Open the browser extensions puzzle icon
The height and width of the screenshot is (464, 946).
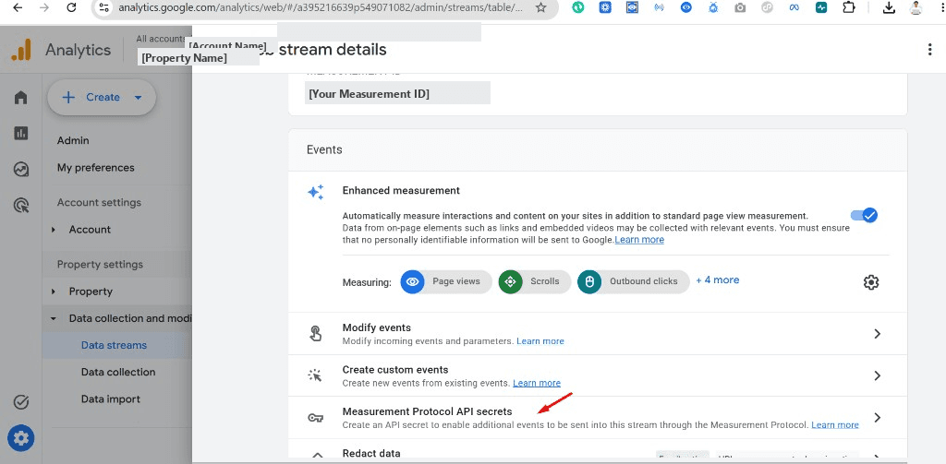(849, 7)
